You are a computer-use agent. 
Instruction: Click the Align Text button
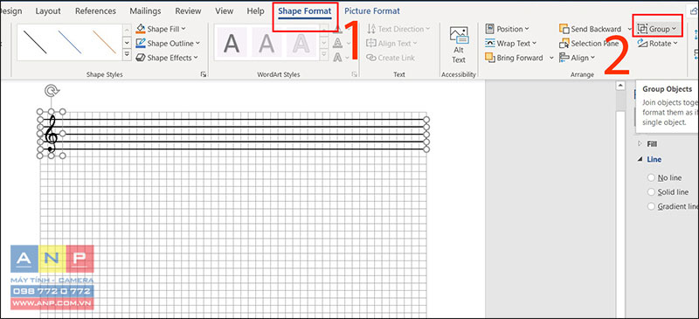click(391, 44)
